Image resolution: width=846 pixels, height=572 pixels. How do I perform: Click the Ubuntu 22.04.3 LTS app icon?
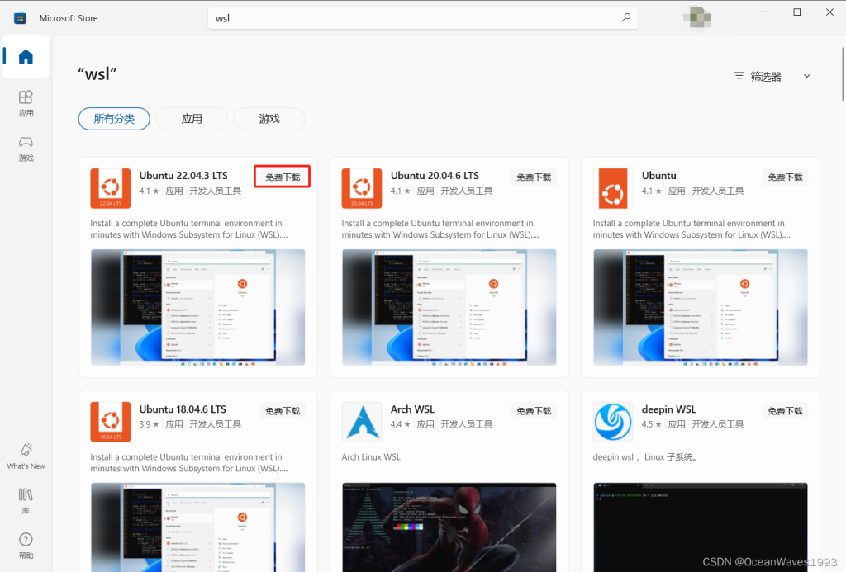(111, 188)
